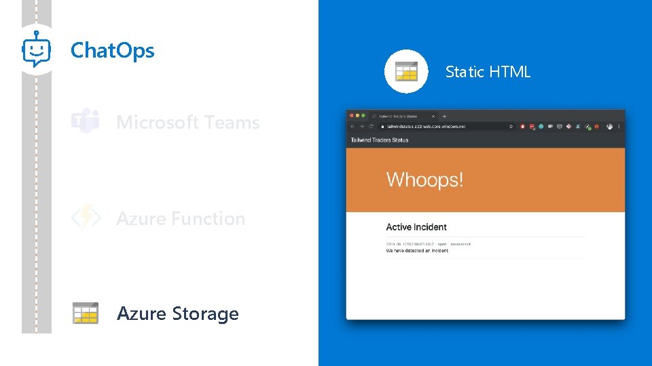Screen dimensions: 652x366
Task: Click the Whoops! banner heading
Action: coord(424,180)
